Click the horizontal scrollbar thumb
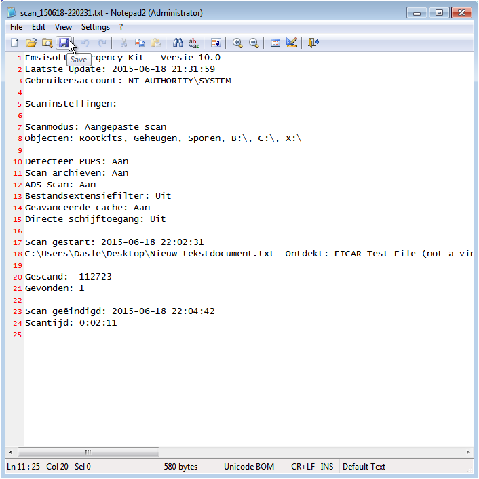This screenshot has height=479, width=479. [x=88, y=452]
